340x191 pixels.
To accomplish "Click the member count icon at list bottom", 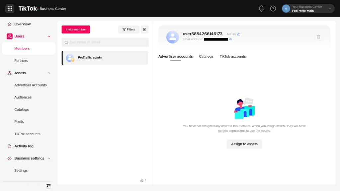I will [142, 180].
